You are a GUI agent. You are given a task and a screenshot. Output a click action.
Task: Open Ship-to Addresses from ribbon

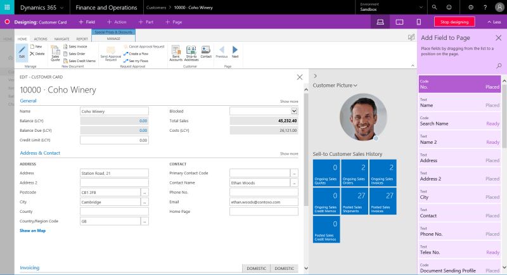click(x=191, y=53)
